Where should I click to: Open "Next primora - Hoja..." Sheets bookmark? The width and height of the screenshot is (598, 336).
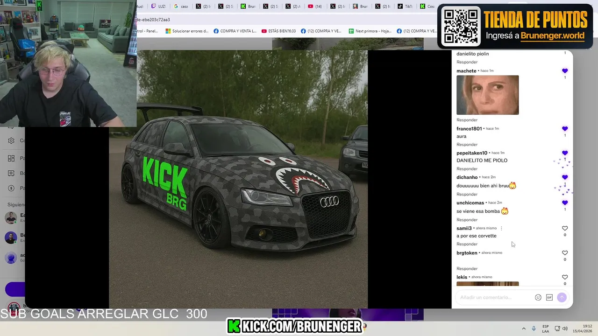370,31
